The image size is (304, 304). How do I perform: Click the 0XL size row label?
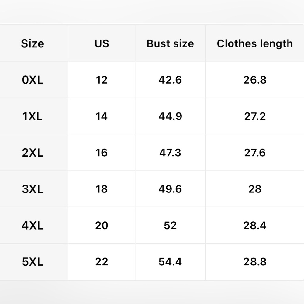[x=33, y=80]
